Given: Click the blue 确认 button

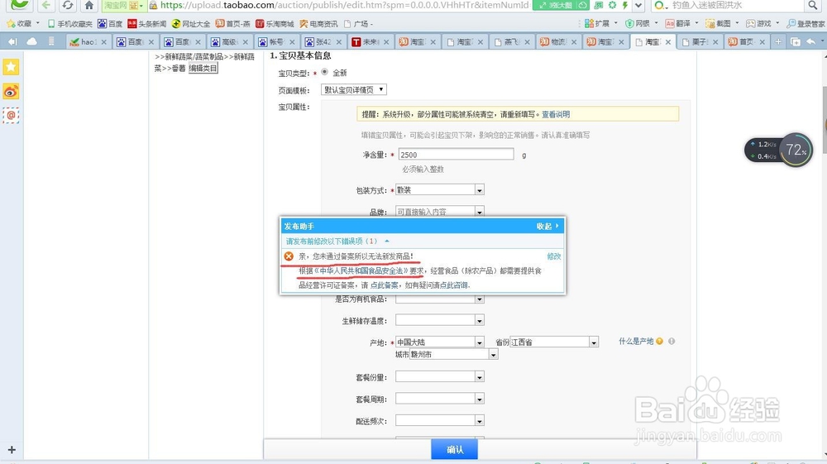Looking at the screenshot, I should point(455,450).
